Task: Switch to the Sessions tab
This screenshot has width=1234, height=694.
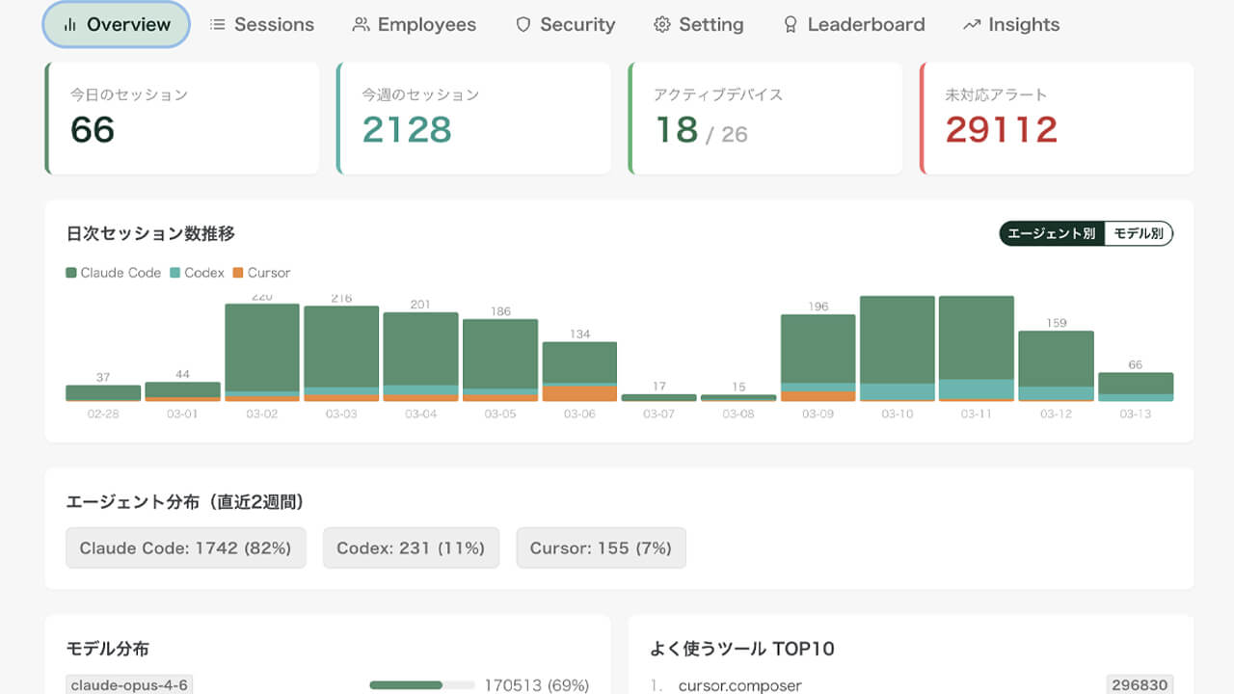Action: tap(261, 24)
